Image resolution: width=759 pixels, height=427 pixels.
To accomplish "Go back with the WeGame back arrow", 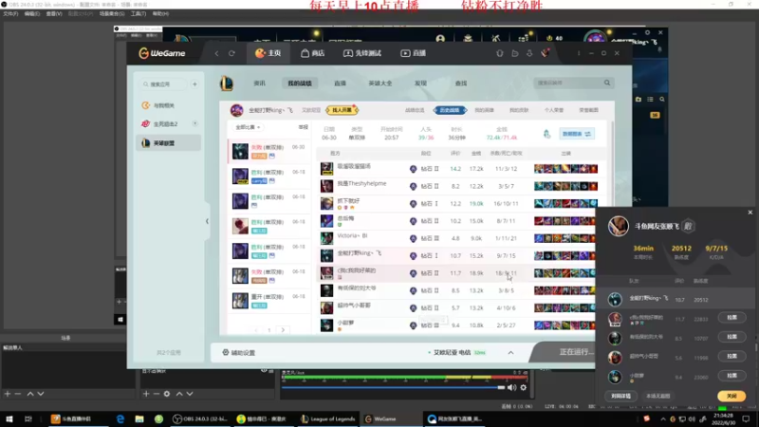I will point(216,53).
